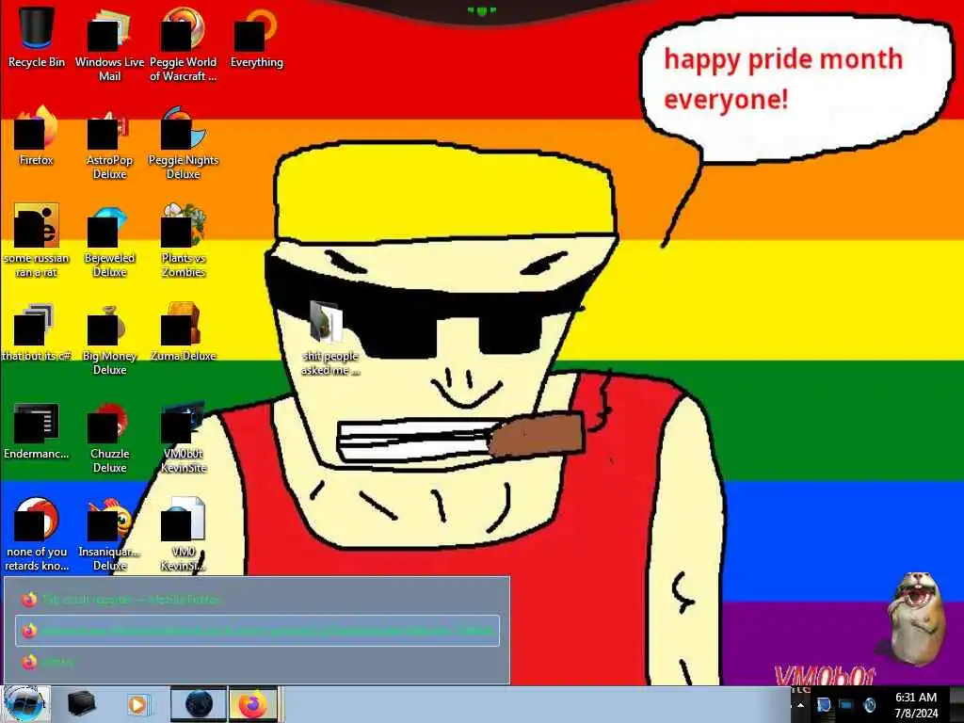Image resolution: width=964 pixels, height=723 pixels.
Task: Select the 'none of you...' desktop icon
Action: point(37,534)
